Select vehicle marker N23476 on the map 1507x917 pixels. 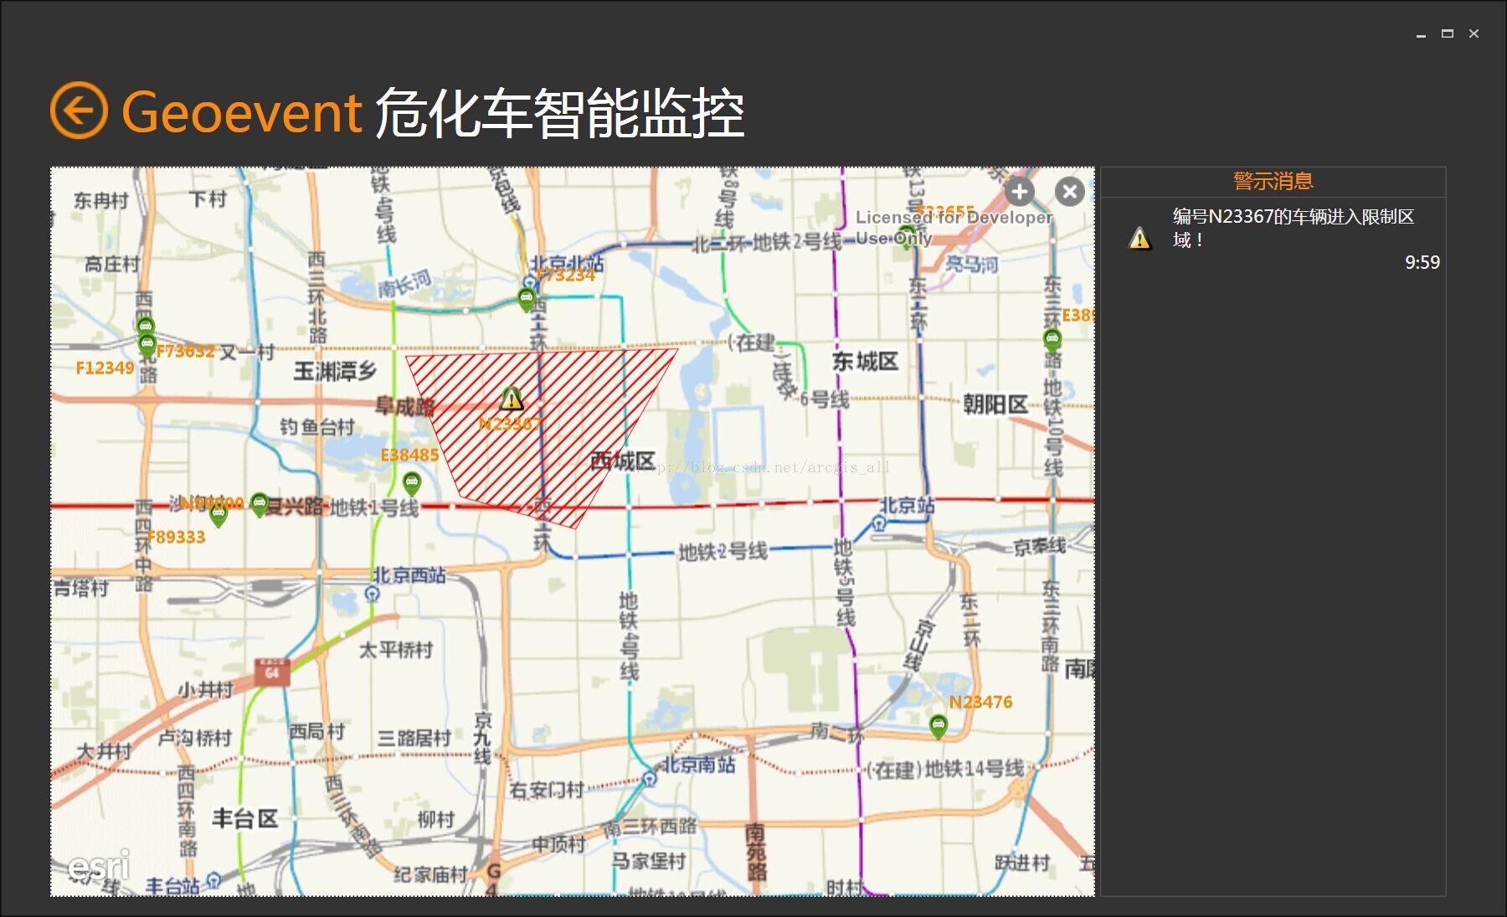[x=938, y=725]
